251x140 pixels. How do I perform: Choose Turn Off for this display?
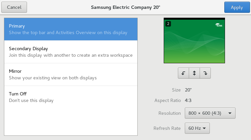coord(71,97)
